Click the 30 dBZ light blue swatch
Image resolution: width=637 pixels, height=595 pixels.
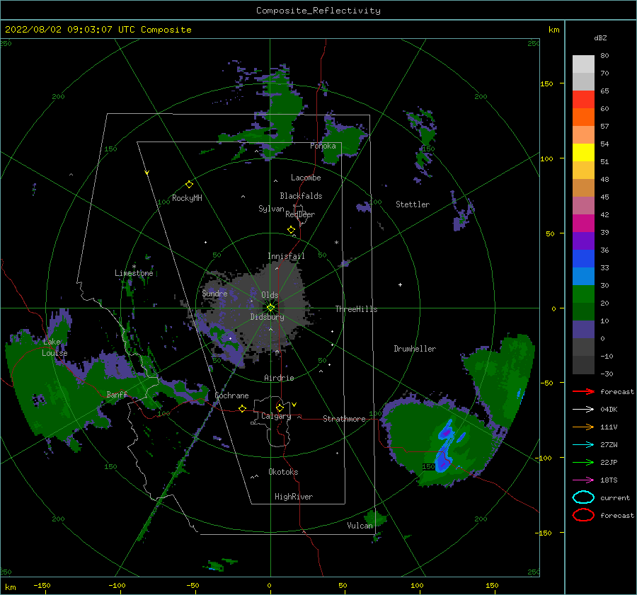(x=583, y=276)
